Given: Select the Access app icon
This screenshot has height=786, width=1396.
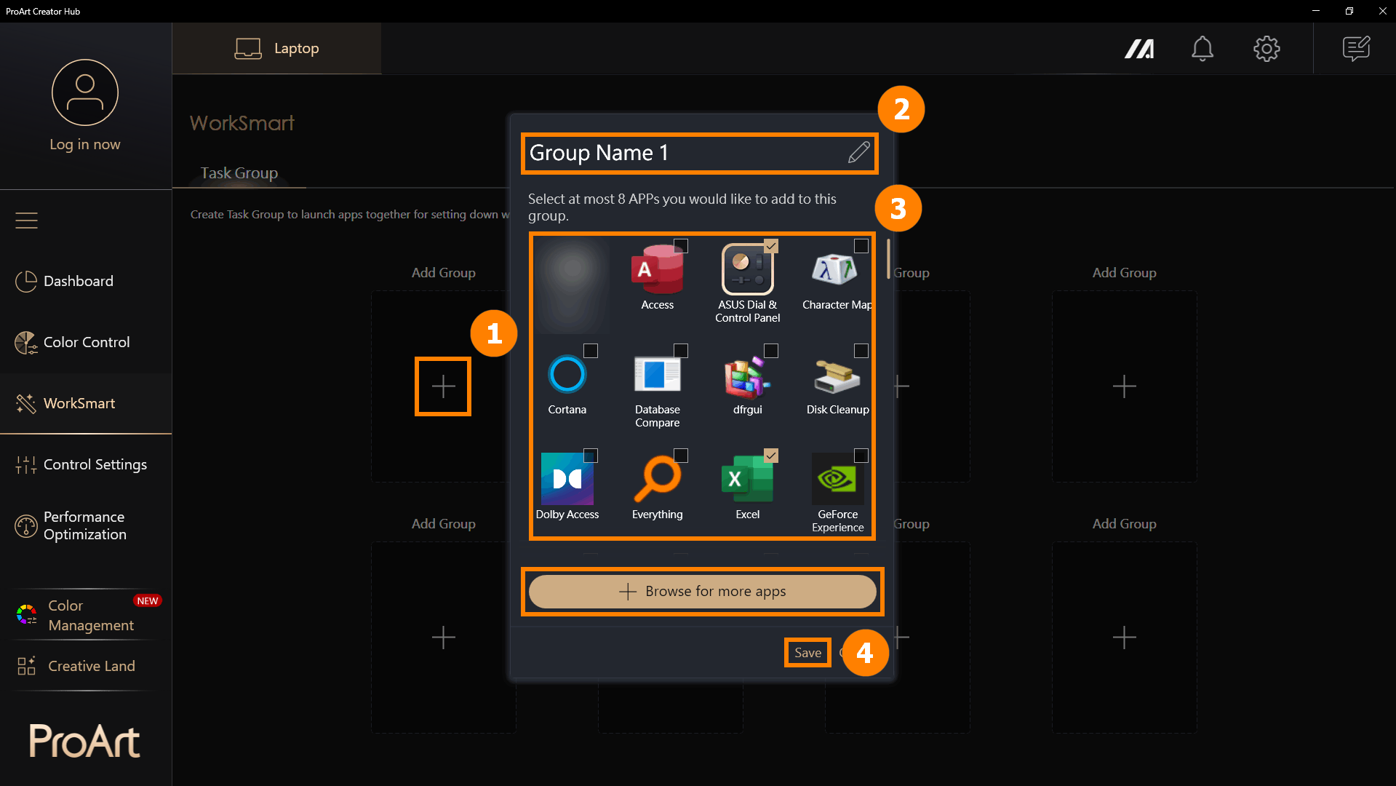Looking at the screenshot, I should coord(657,269).
